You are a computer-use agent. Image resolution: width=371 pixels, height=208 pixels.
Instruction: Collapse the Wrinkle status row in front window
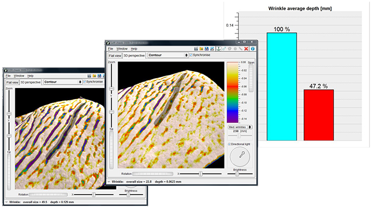pos(109,181)
